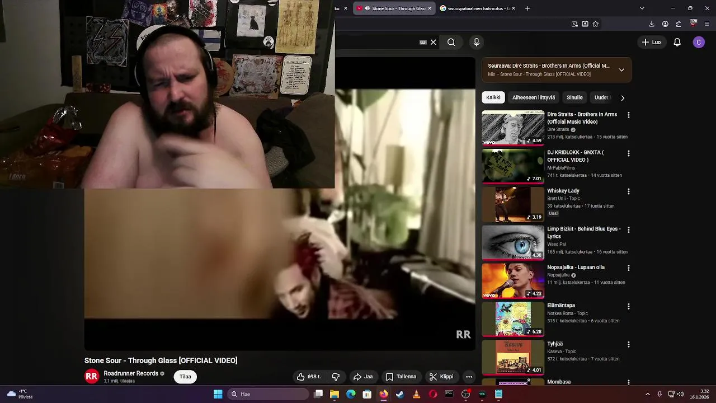Select the Sinulle filter chip

click(574, 97)
